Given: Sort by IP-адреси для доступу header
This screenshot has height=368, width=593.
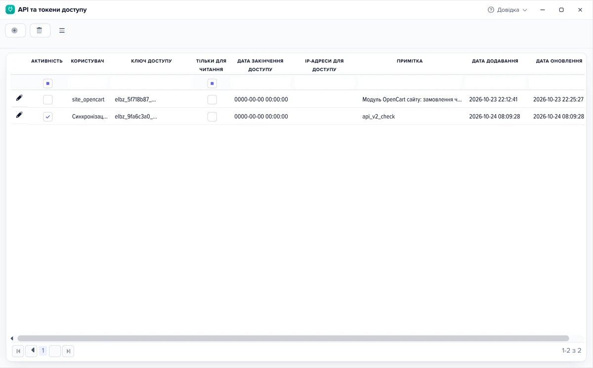Looking at the screenshot, I should (324, 65).
